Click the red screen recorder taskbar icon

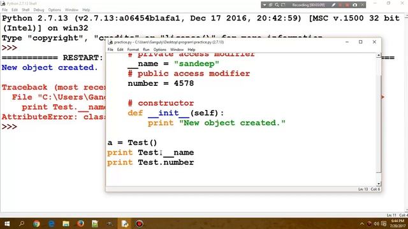pos(139,223)
